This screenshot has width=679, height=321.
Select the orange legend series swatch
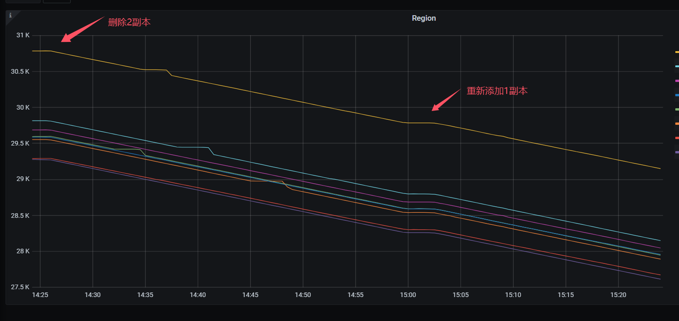point(677,123)
